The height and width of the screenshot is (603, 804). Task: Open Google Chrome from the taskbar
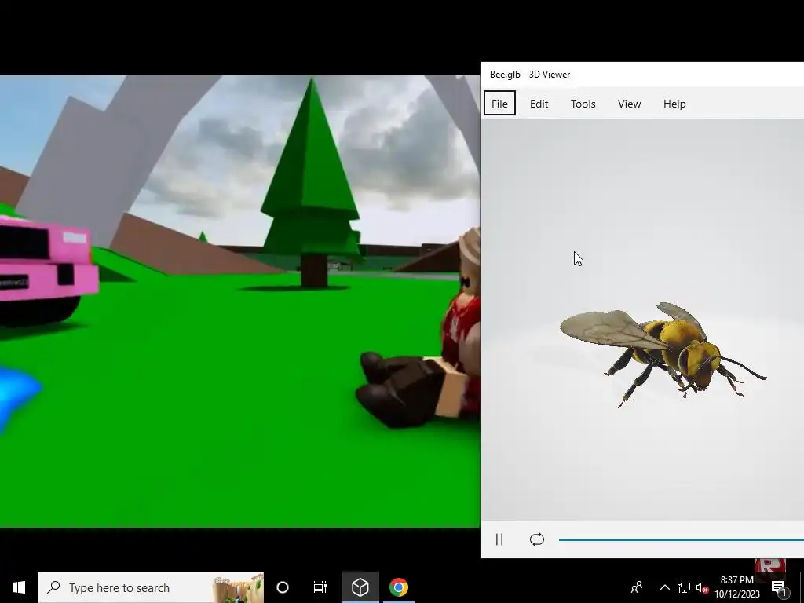pos(398,587)
